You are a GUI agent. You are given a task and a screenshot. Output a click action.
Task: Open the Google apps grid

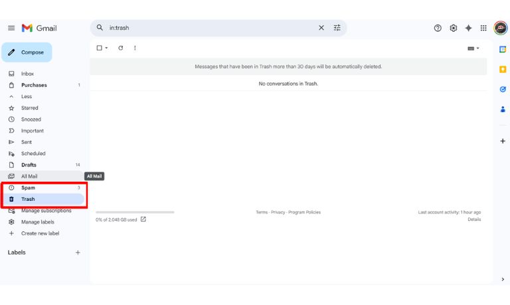coord(483,28)
